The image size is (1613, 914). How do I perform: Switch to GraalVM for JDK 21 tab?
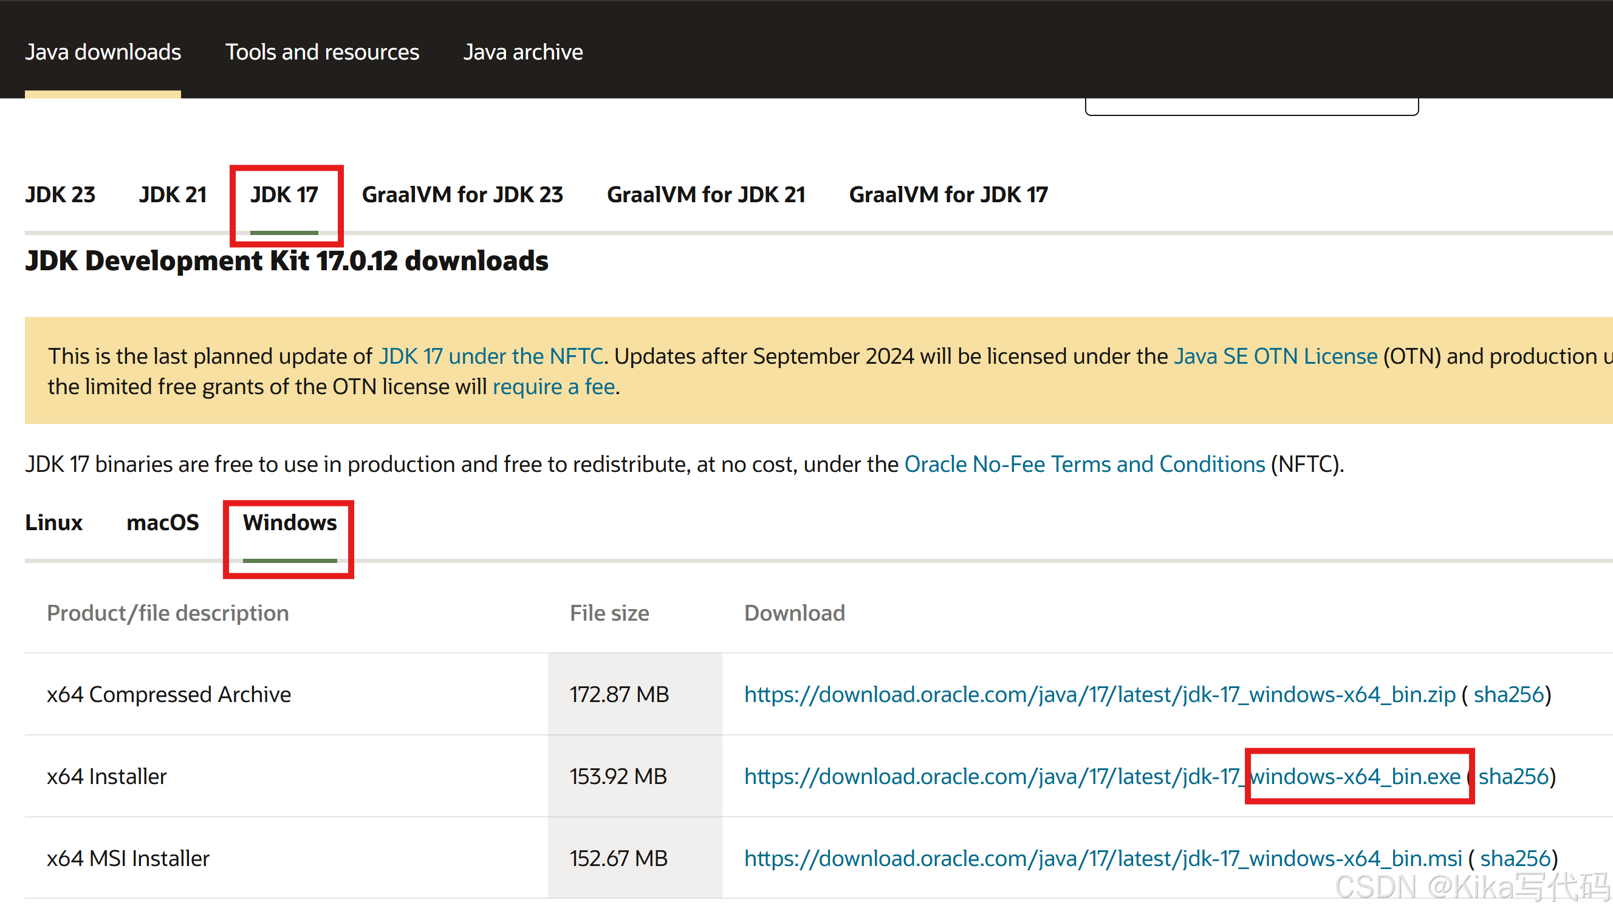pyautogui.click(x=707, y=194)
